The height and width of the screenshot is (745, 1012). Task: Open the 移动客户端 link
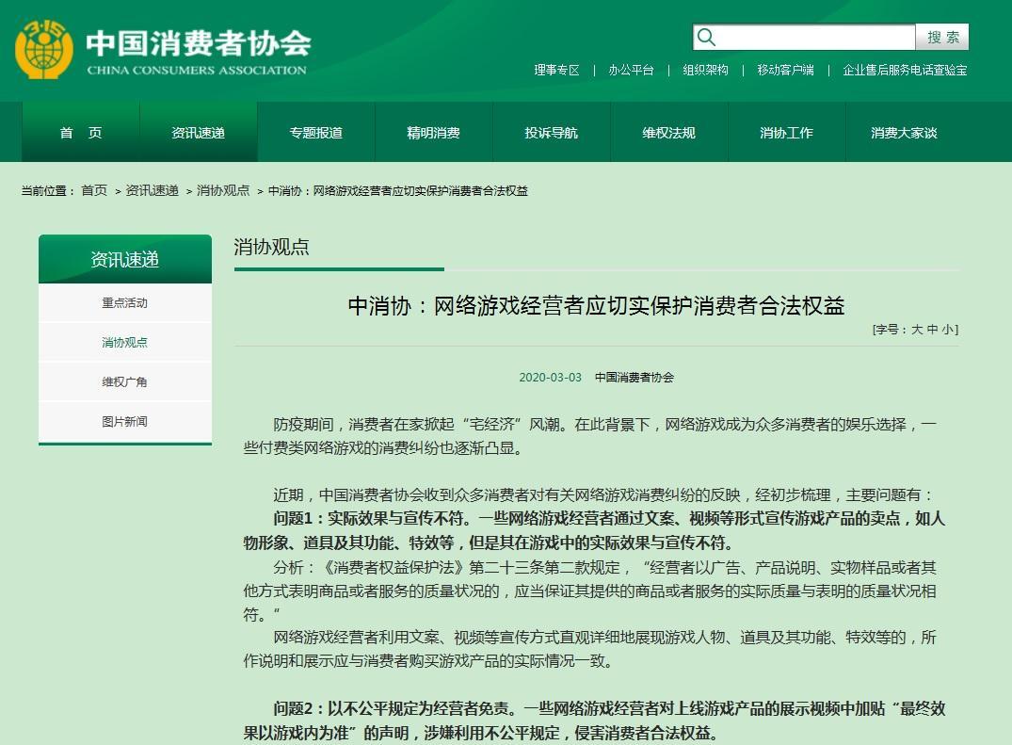coord(785,70)
